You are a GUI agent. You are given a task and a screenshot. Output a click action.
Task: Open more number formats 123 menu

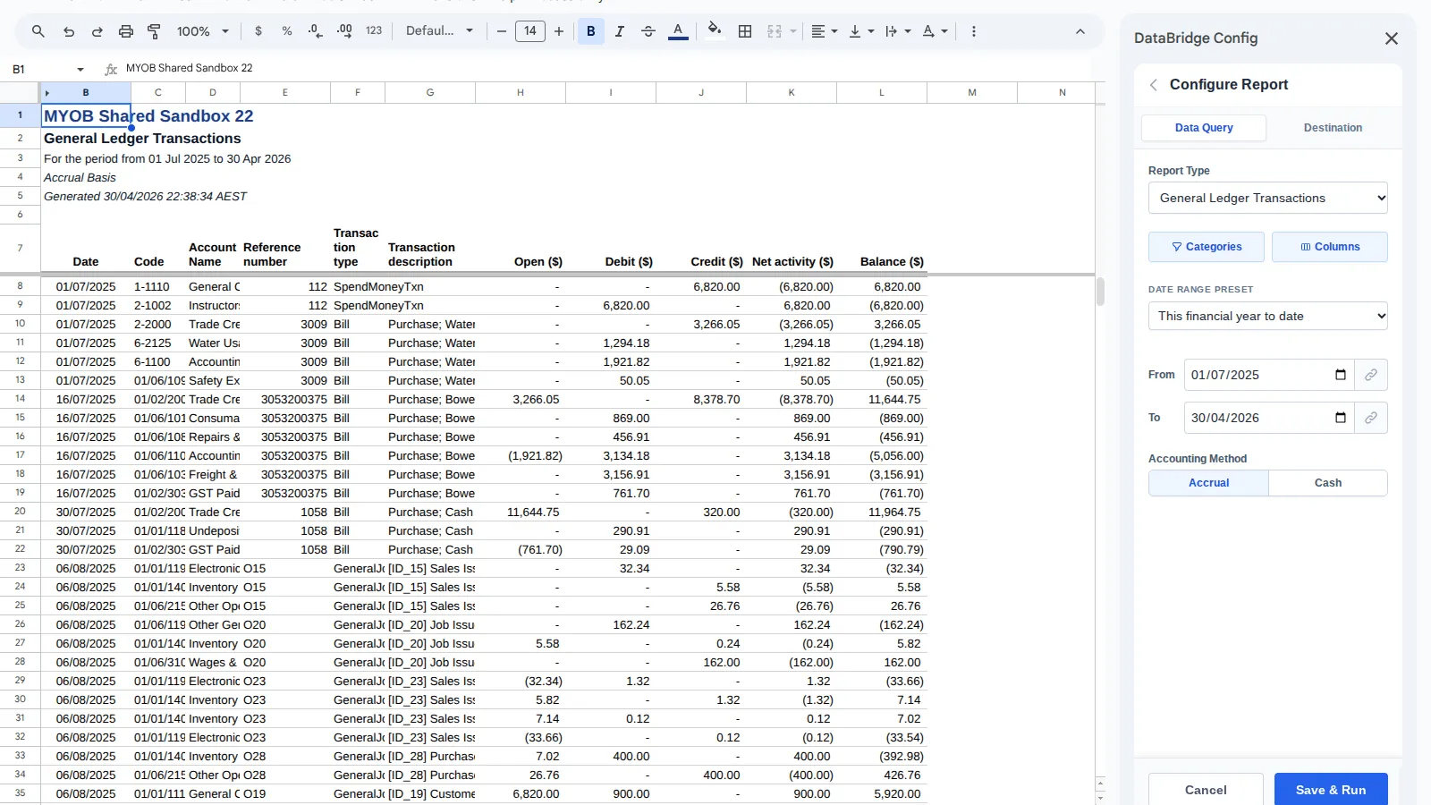coord(374,31)
